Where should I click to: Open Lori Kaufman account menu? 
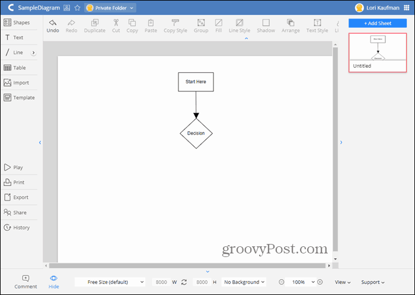point(377,8)
